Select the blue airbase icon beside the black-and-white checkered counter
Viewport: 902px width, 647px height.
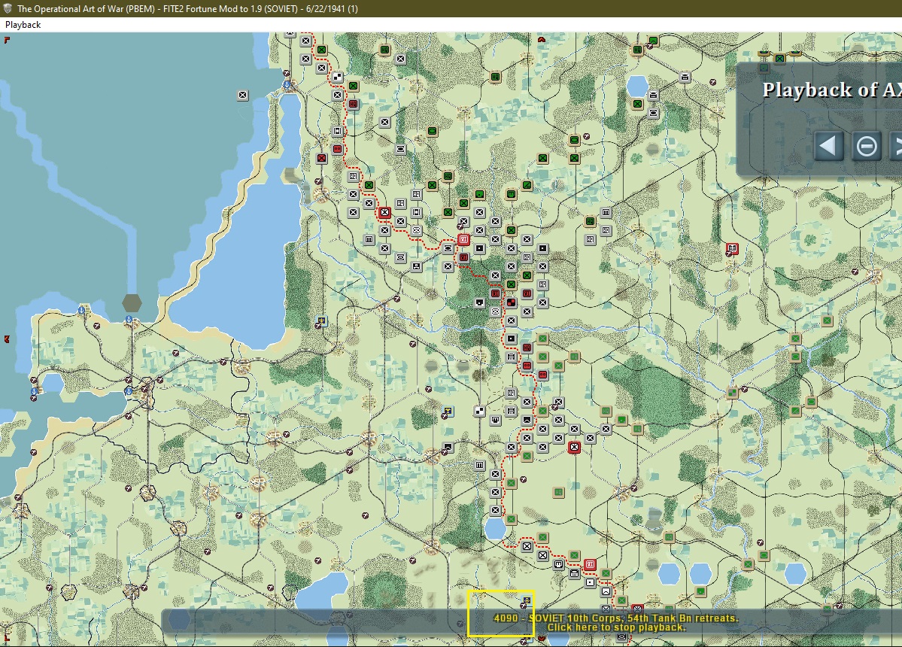pos(447,412)
